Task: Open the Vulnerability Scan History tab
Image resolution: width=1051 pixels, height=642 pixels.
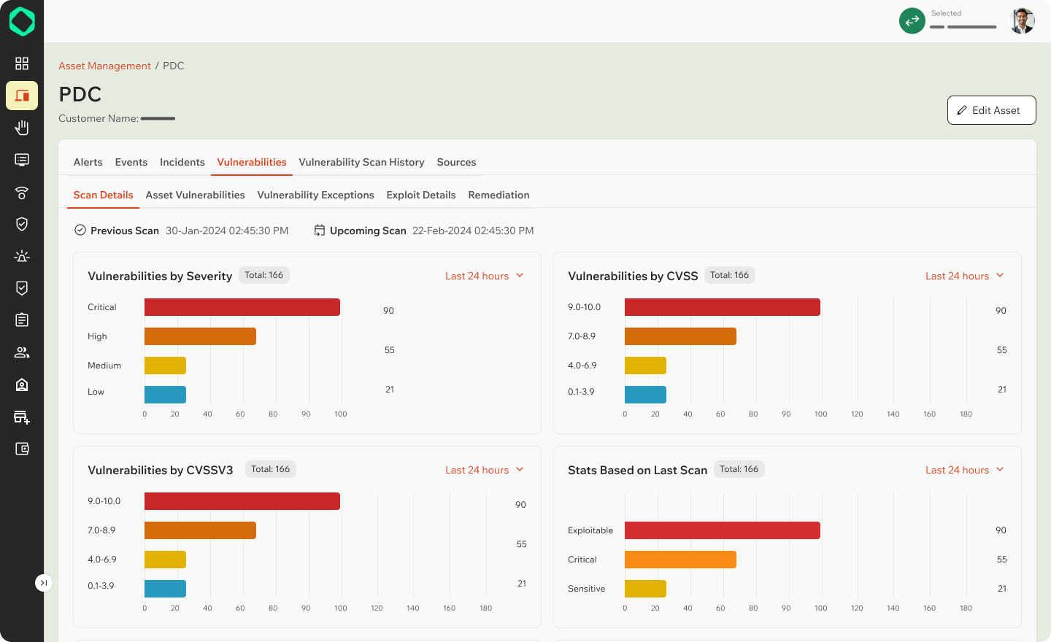Action: [x=361, y=162]
